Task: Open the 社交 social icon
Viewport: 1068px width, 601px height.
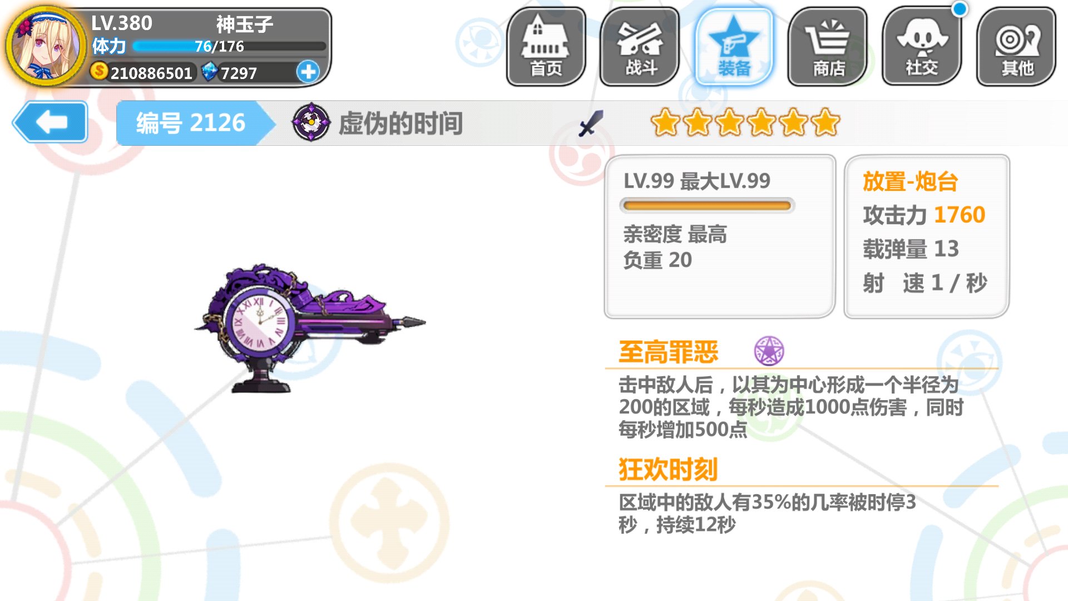Action: point(922,47)
